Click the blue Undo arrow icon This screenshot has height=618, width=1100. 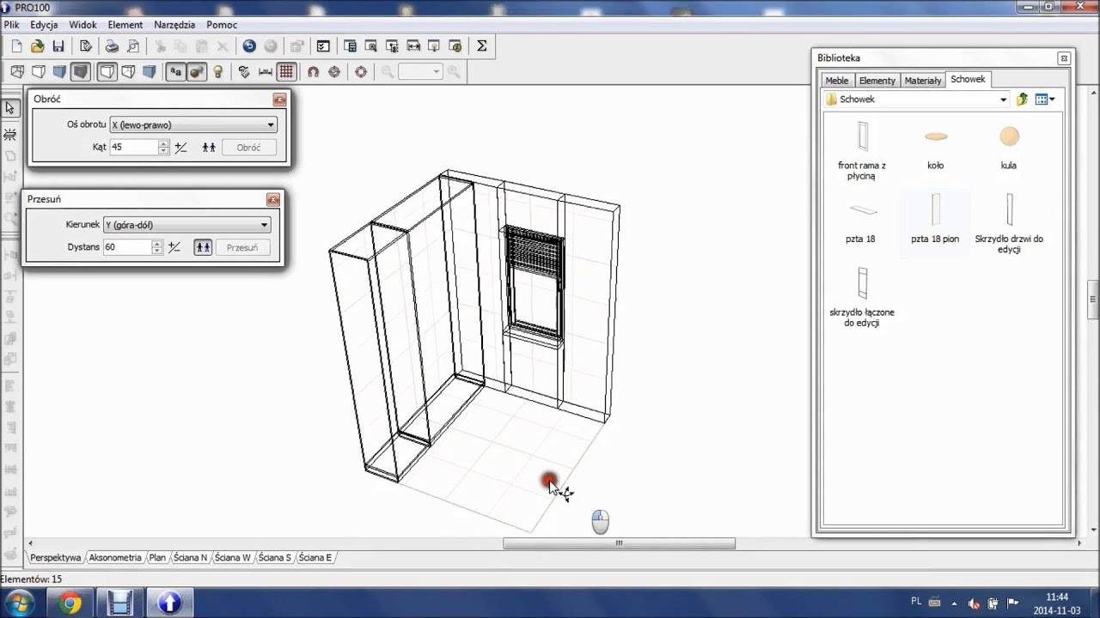point(249,46)
